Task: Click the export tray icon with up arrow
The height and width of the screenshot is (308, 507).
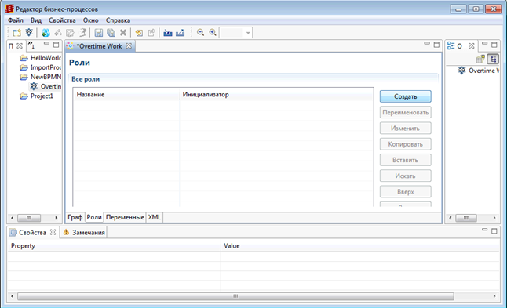Action: tap(180, 33)
